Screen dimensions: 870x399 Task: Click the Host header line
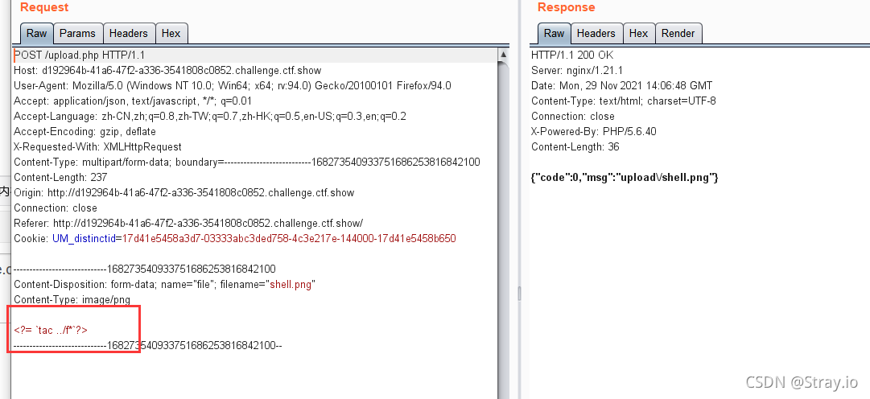[167, 71]
